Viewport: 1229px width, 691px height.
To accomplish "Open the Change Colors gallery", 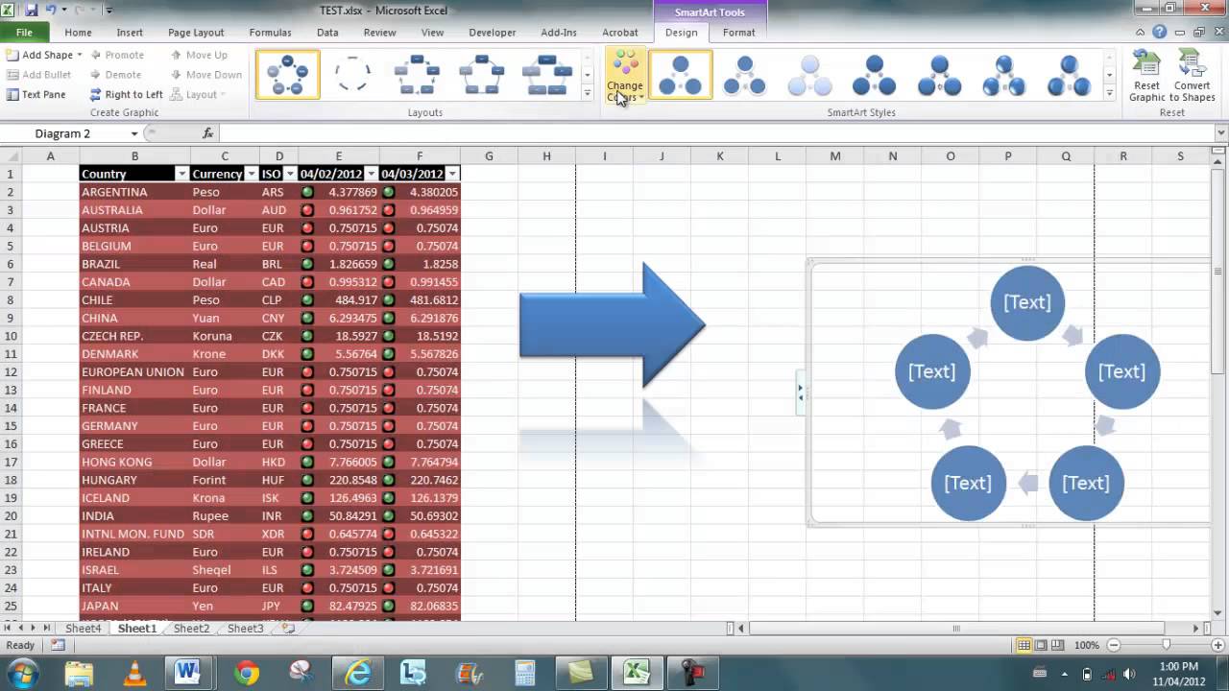I will point(624,77).
